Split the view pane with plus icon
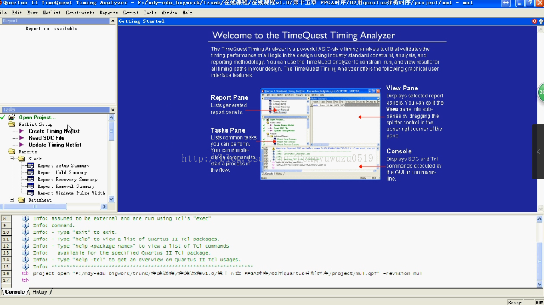544x305 pixels. click(541, 21)
